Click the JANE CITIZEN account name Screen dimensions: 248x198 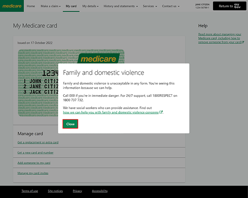202,5
